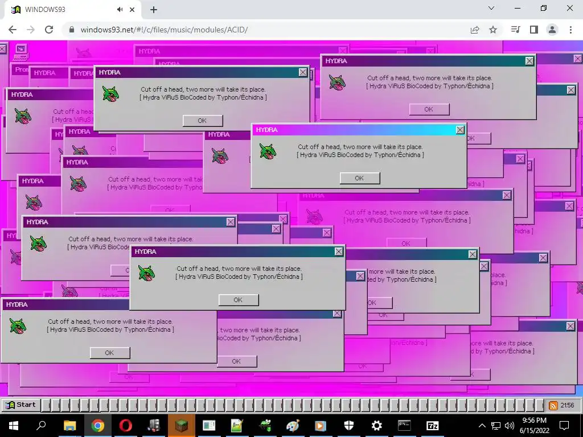The height and width of the screenshot is (437, 583).
Task: Open the Windows93 Start menu
Action: pos(21,405)
